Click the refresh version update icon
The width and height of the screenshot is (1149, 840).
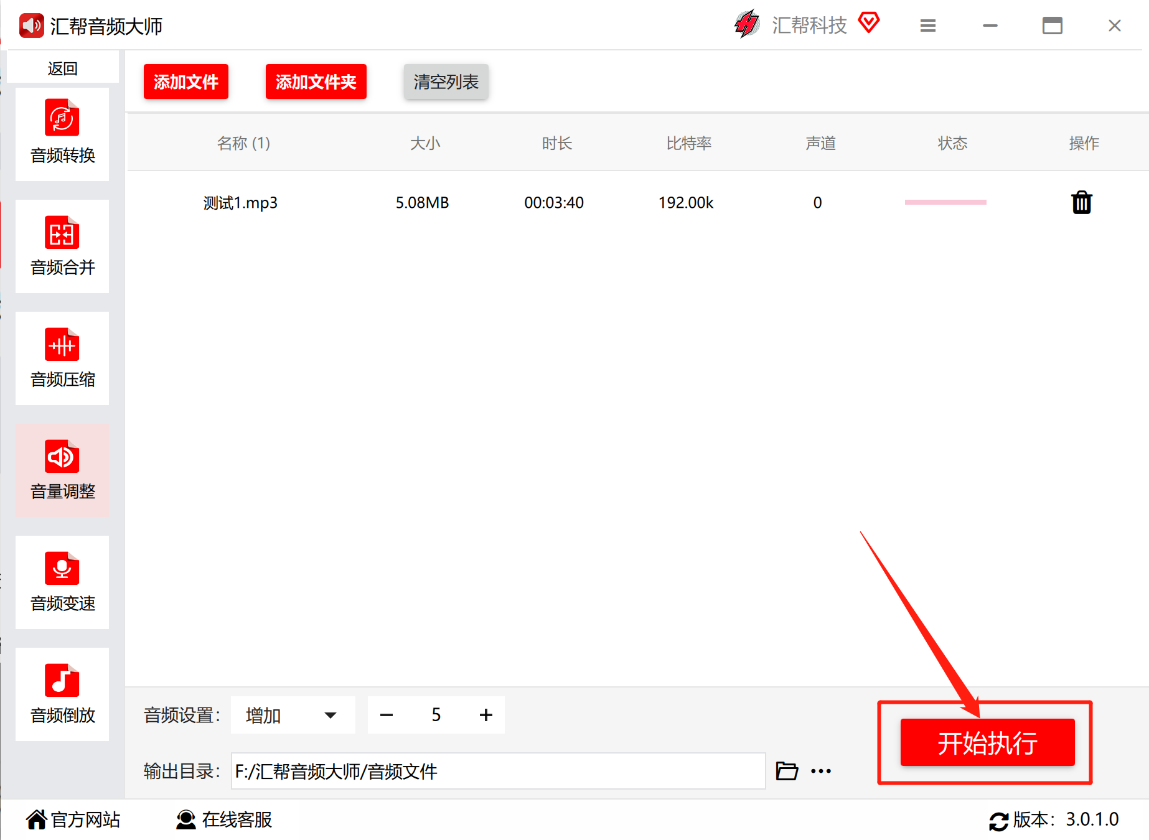click(998, 821)
